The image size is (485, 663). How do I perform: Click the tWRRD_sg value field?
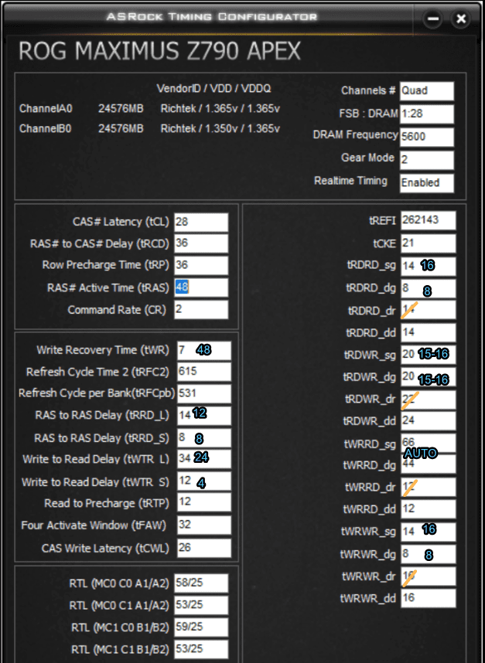click(429, 443)
